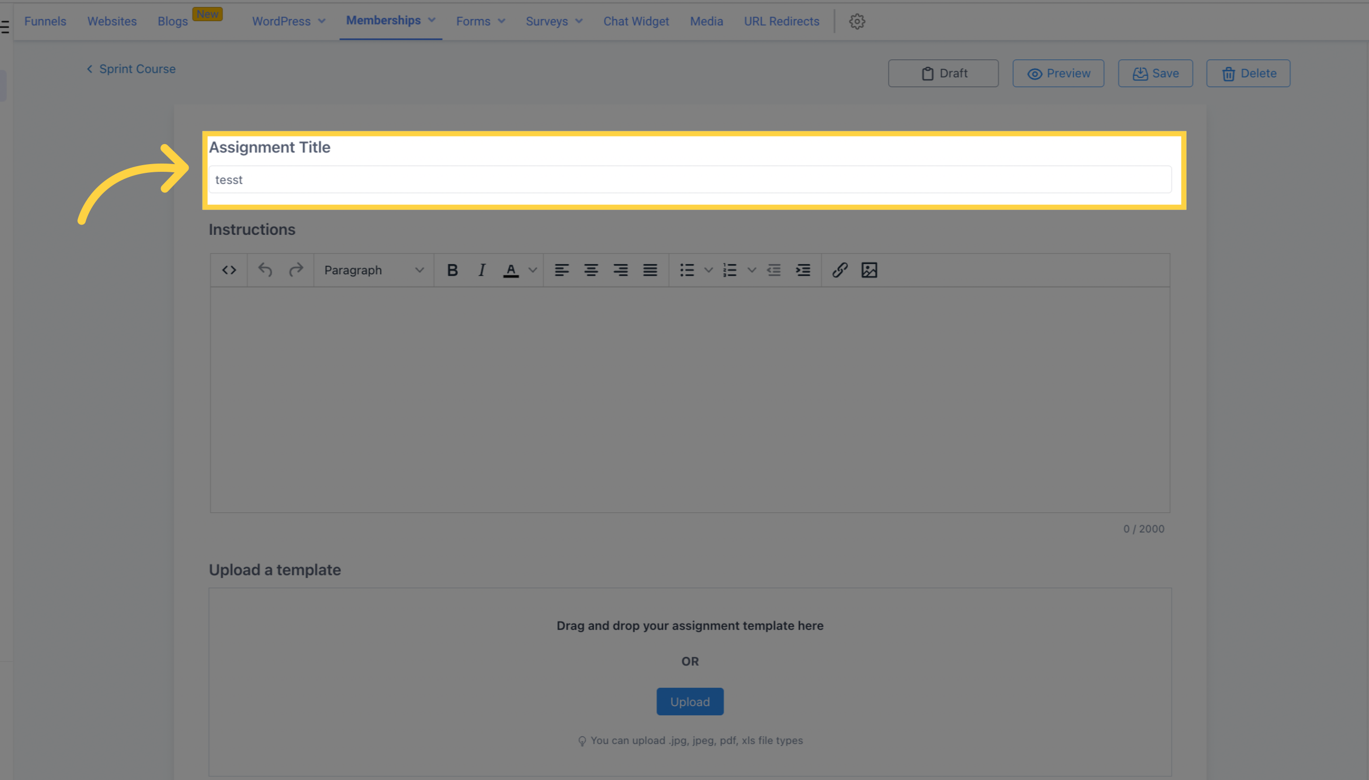Screen dimensions: 1369x780
Task: Align text left
Action: tap(561, 270)
